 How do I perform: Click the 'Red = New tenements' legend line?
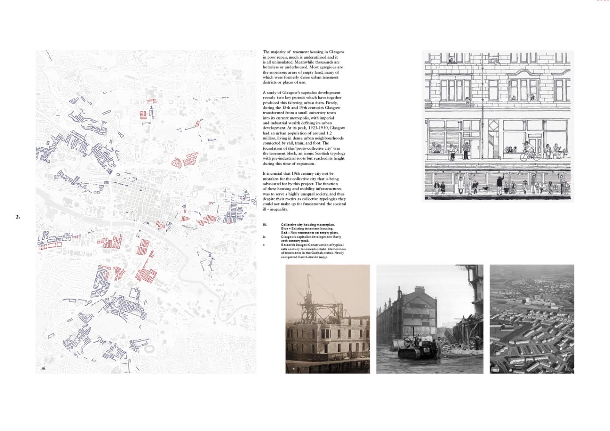310,233
